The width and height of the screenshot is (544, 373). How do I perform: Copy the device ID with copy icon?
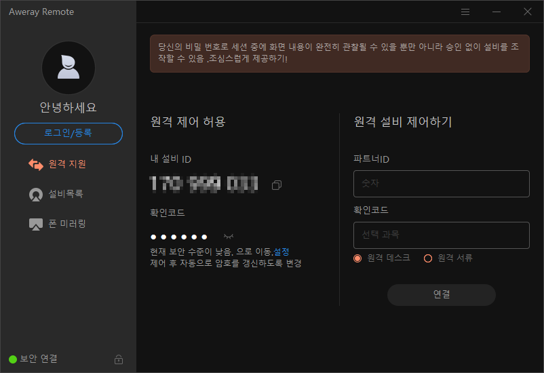277,185
